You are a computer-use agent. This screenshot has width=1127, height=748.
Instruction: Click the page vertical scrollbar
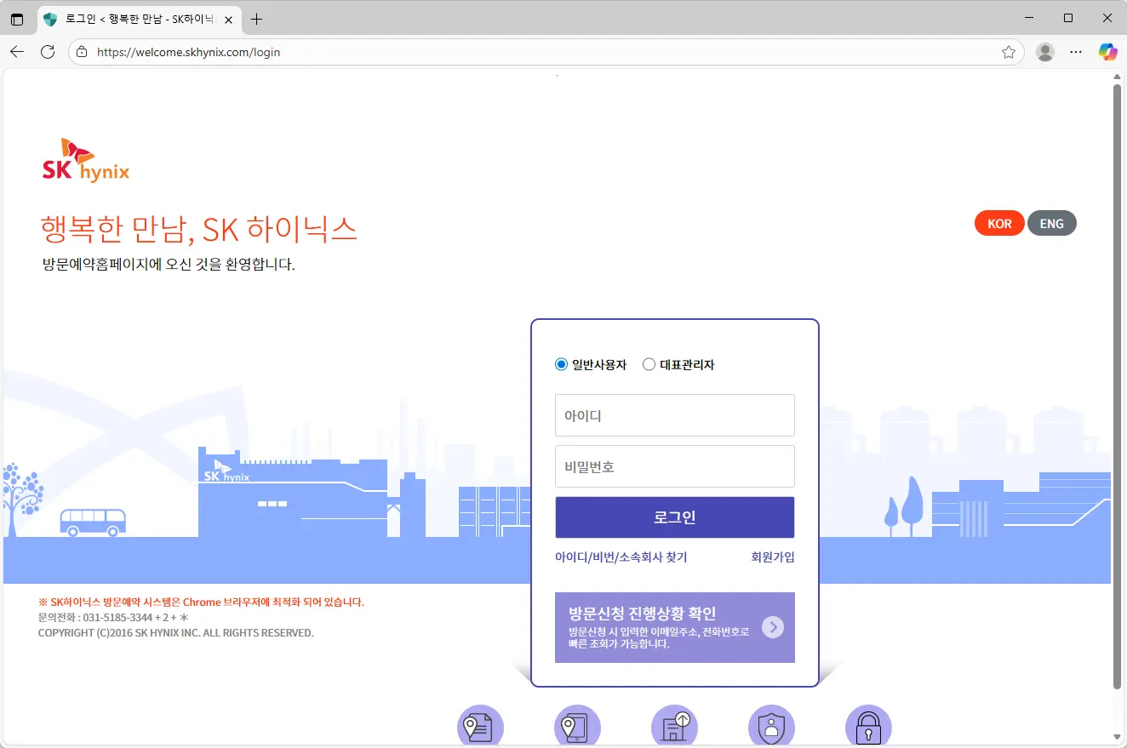click(x=1118, y=387)
